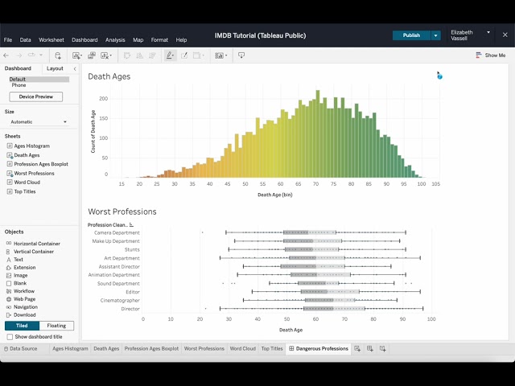Image resolution: width=515 pixels, height=386 pixels.
Task: Click the Publish button
Action: (411, 35)
